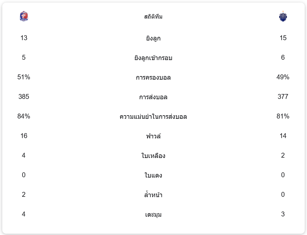Click the 81% pass accuracy value
The height and width of the screenshot is (235, 307).
[x=283, y=116]
